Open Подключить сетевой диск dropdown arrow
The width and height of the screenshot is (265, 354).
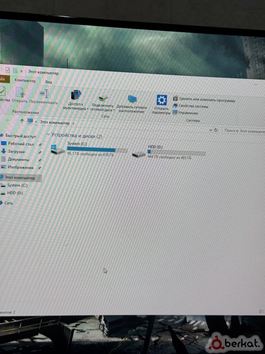pyautogui.click(x=114, y=110)
